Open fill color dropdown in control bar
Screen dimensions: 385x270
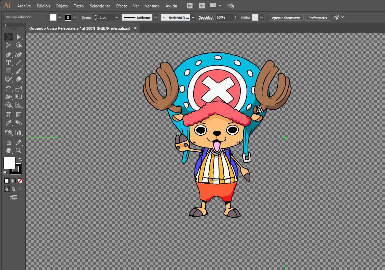[59, 18]
